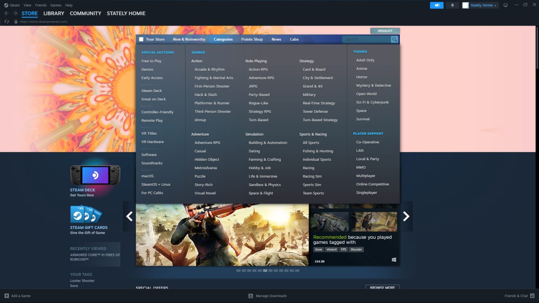This screenshot has width=539, height=303.
Task: Click the announcements megaphone icon
Action: coord(436,5)
